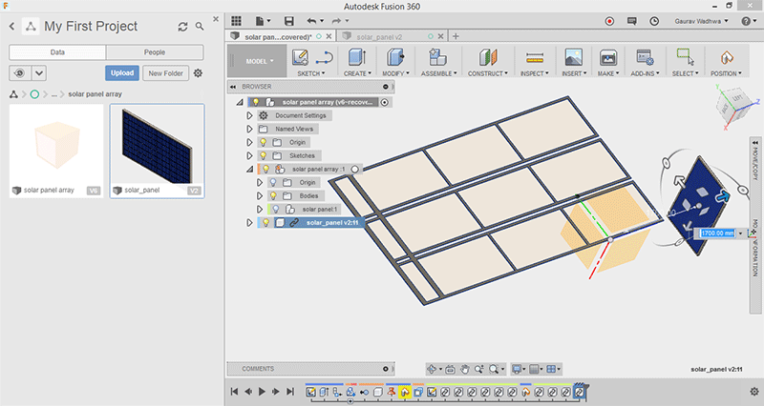This screenshot has width=764, height=406.
Task: Select the Inspect measure tool
Action: coord(533,58)
